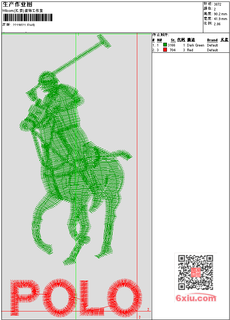
Task: Click the Red color swatch
Action: coord(165,49)
